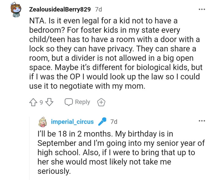Click the speech bubble icon beside Reply

point(68,102)
